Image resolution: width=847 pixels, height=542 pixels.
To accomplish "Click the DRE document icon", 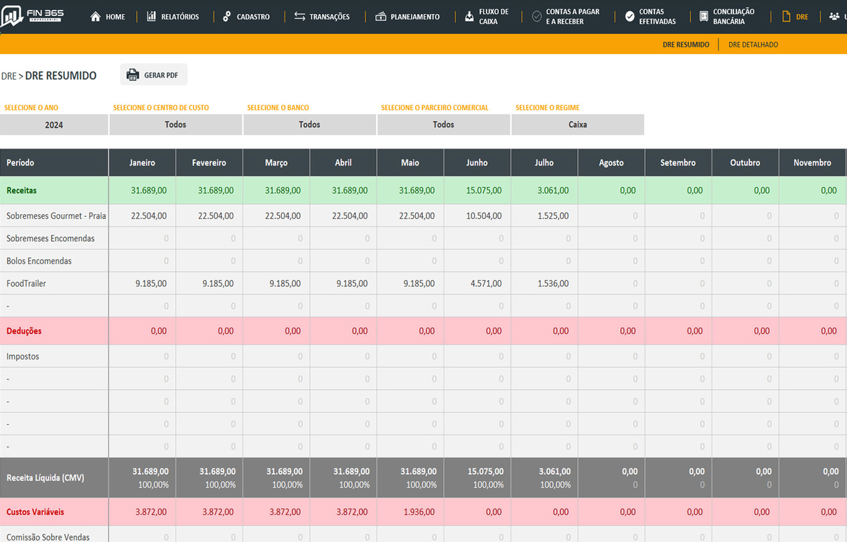I will click(786, 16).
